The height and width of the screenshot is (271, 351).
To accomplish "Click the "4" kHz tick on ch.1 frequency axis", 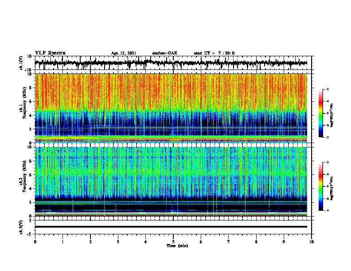I will pyautogui.click(x=31, y=116).
